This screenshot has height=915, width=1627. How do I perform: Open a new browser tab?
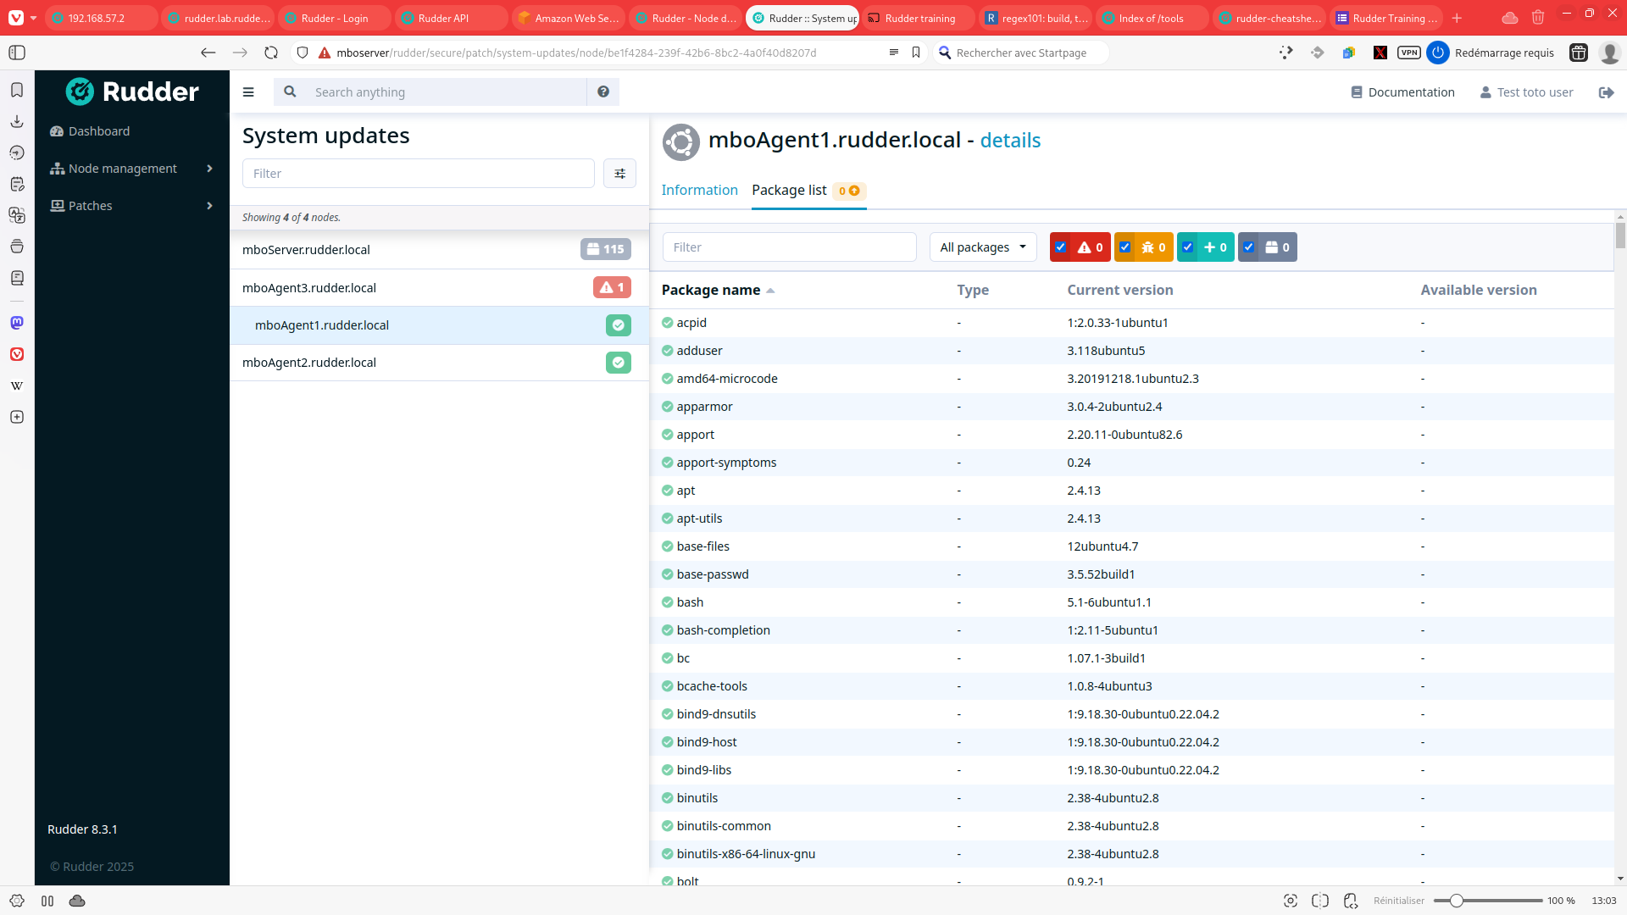pyautogui.click(x=1457, y=18)
